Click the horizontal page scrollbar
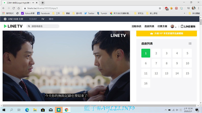Viewport: 202px width, 113px height. [x=99, y=105]
